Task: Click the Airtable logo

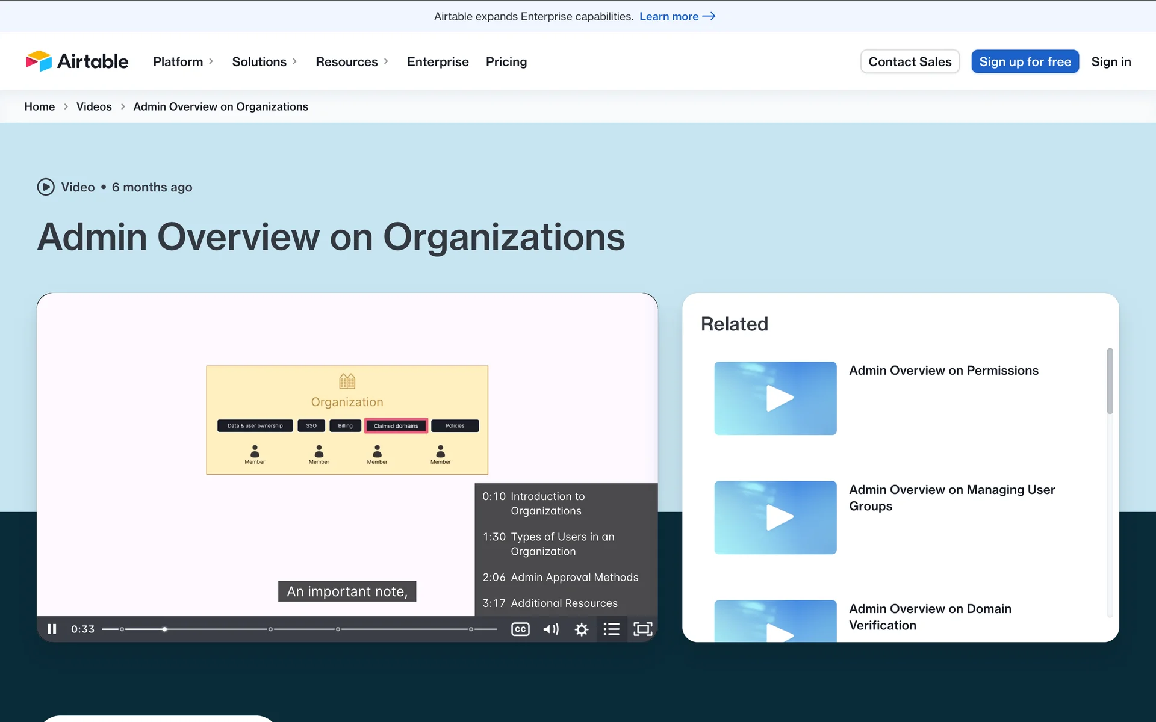Action: (x=77, y=61)
